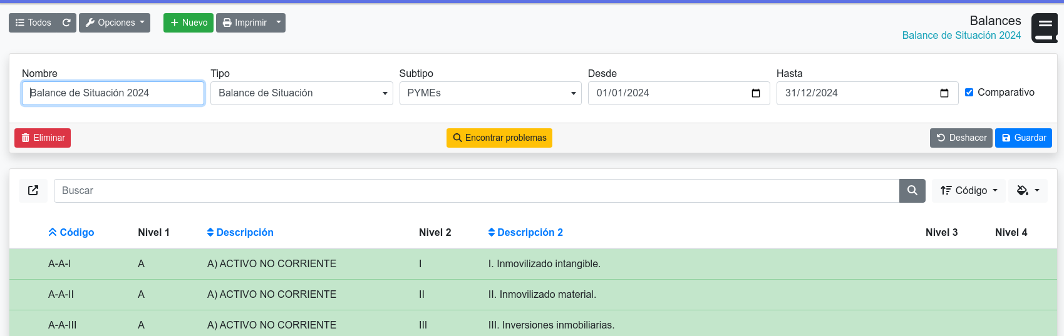Click the Nivel 2 column header
Screen dimensions: 1064x336
click(x=435, y=232)
